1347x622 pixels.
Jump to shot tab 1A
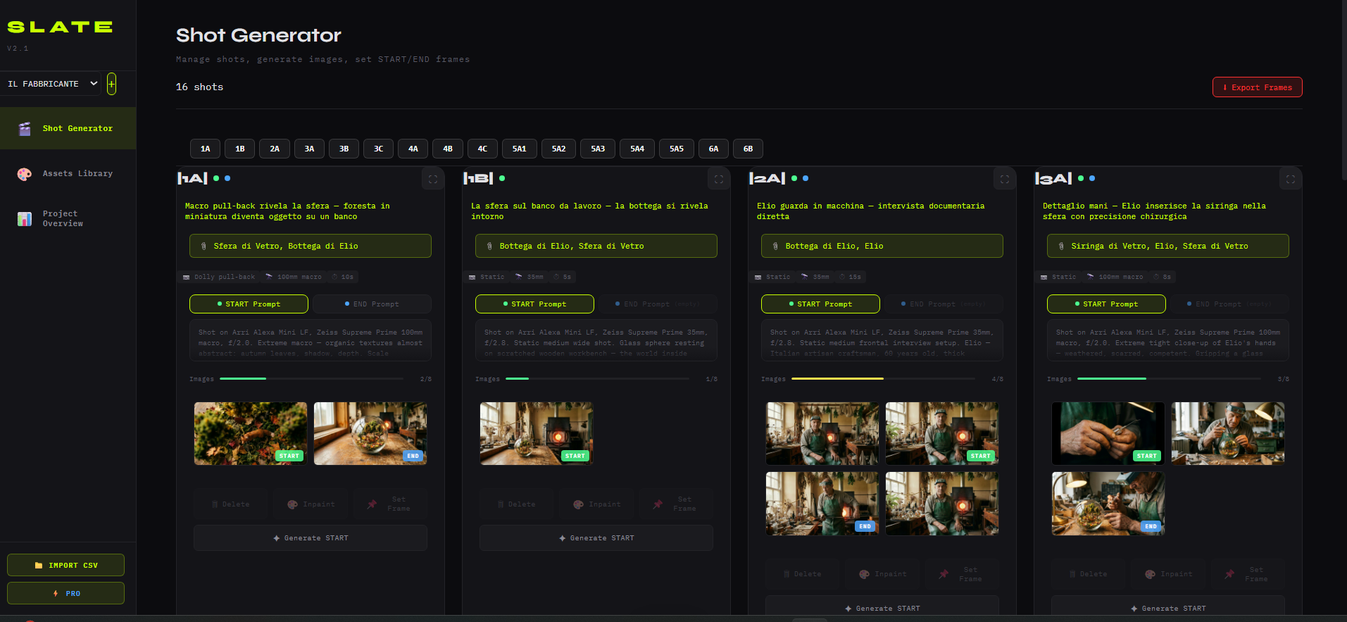pyautogui.click(x=205, y=149)
